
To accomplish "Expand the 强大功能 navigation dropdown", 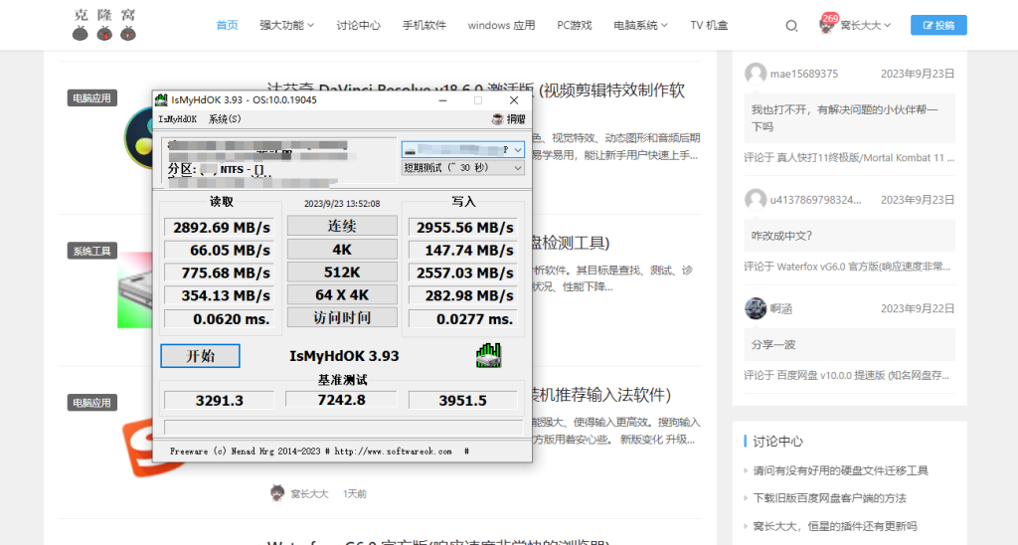I will coord(286,25).
